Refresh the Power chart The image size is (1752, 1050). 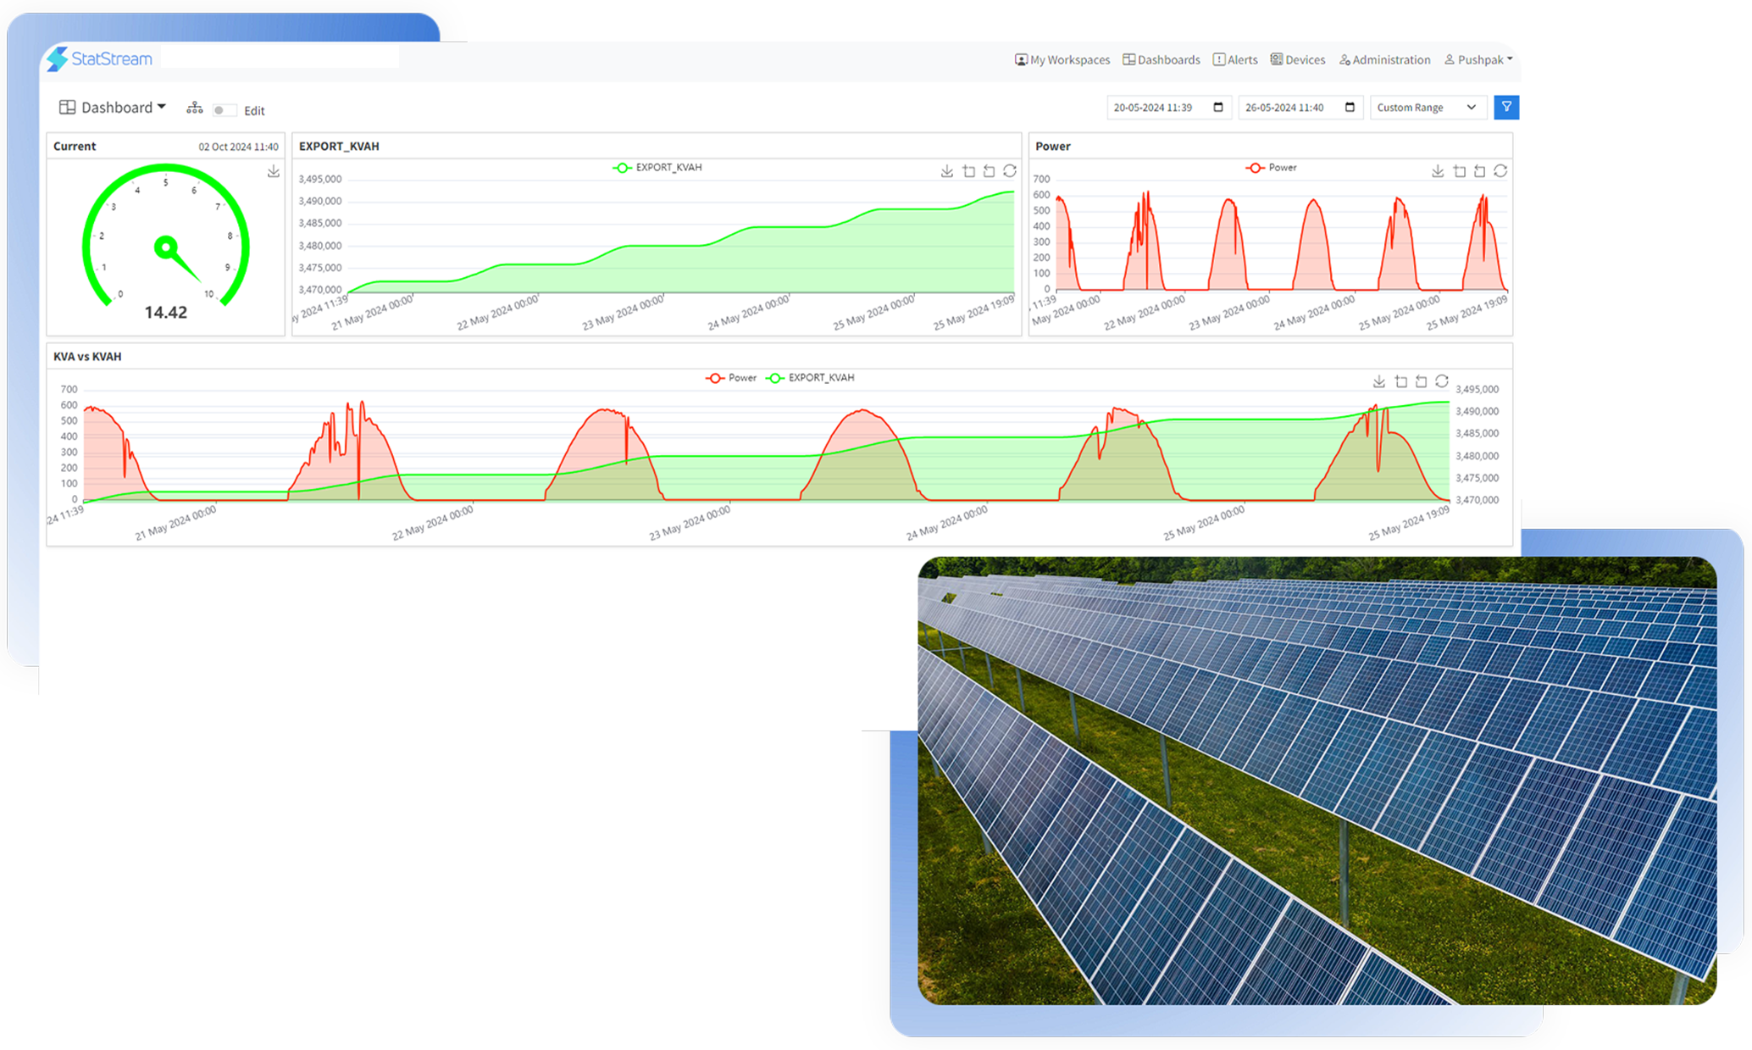(1500, 171)
